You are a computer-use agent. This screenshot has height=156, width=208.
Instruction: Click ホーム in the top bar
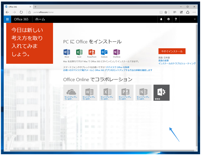40,19
